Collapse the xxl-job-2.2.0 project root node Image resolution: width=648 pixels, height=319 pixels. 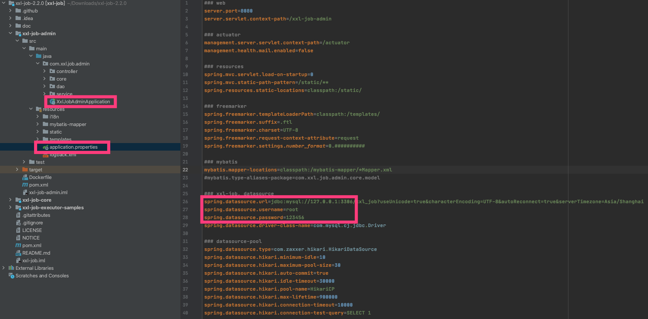pyautogui.click(x=3, y=3)
